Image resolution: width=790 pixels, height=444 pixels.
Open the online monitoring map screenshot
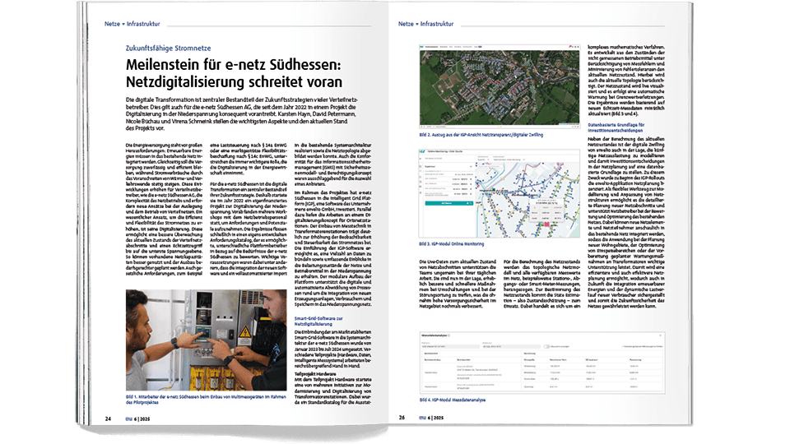[x=500, y=193]
